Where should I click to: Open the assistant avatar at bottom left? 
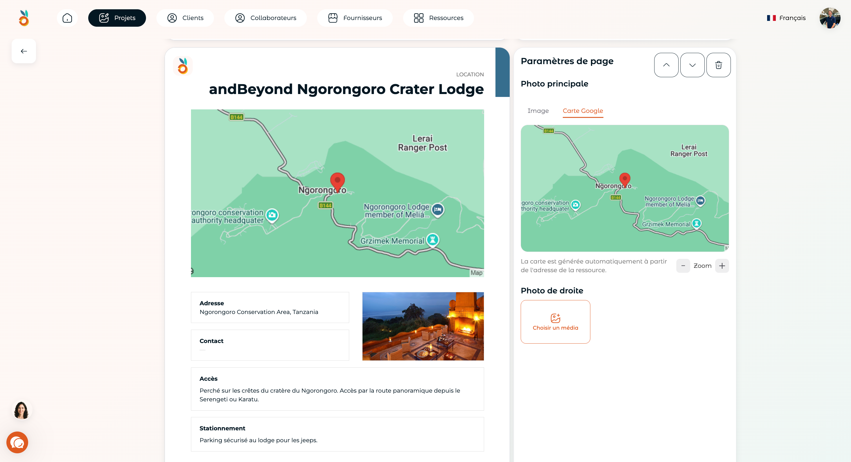[21, 410]
